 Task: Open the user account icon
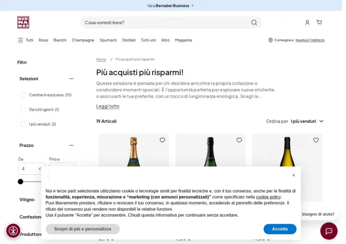coord(307,22)
